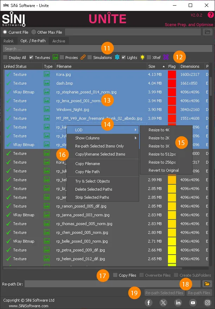Click the SiNi Software logo
Image resolution: width=215 pixels, height=309 pixels.
14,19
